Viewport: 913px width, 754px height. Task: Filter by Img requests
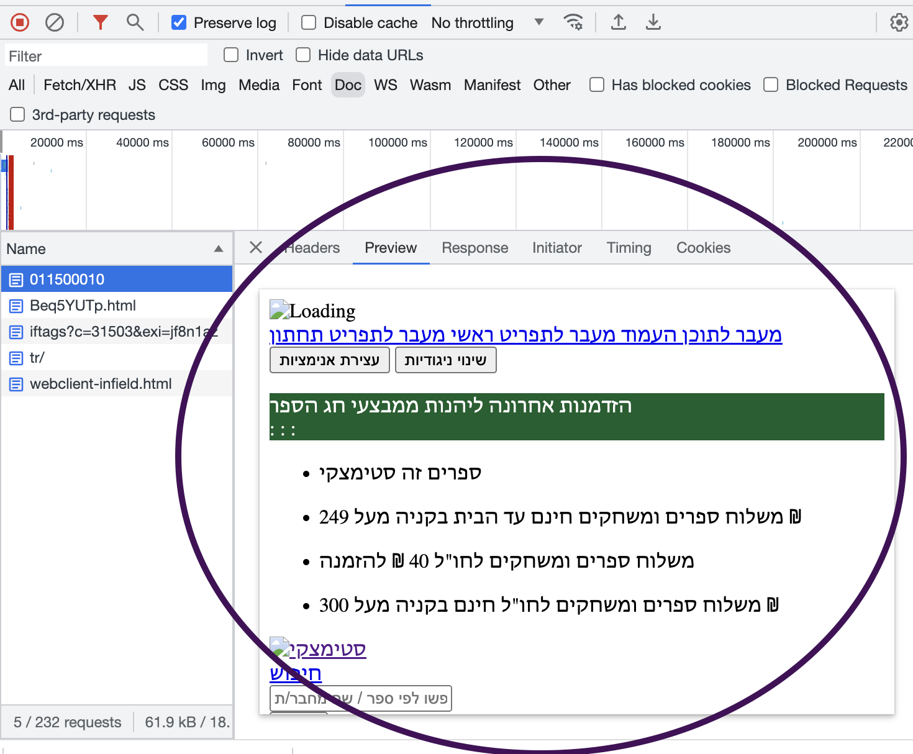pyautogui.click(x=213, y=85)
